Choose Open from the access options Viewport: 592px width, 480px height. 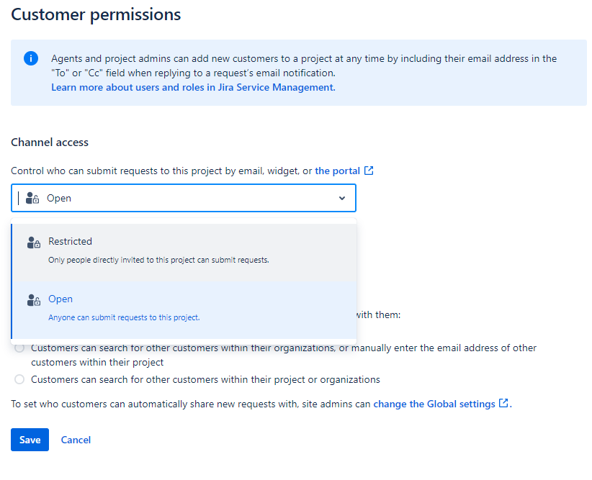tap(60, 299)
